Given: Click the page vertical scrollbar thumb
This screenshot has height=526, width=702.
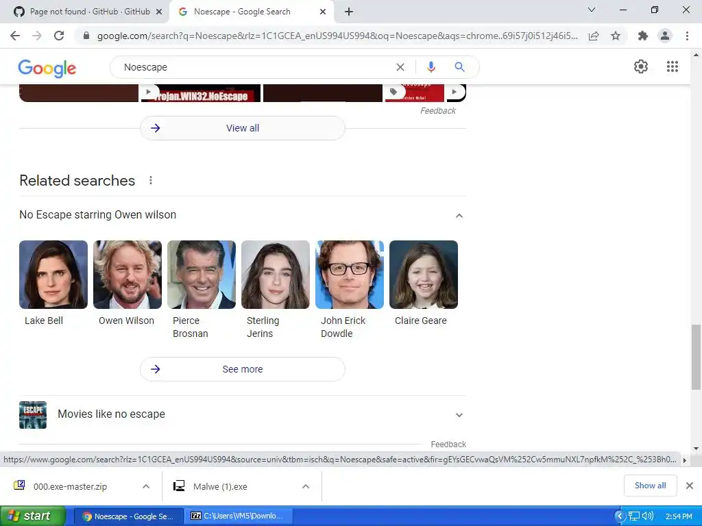Looking at the screenshot, I should click(x=696, y=357).
